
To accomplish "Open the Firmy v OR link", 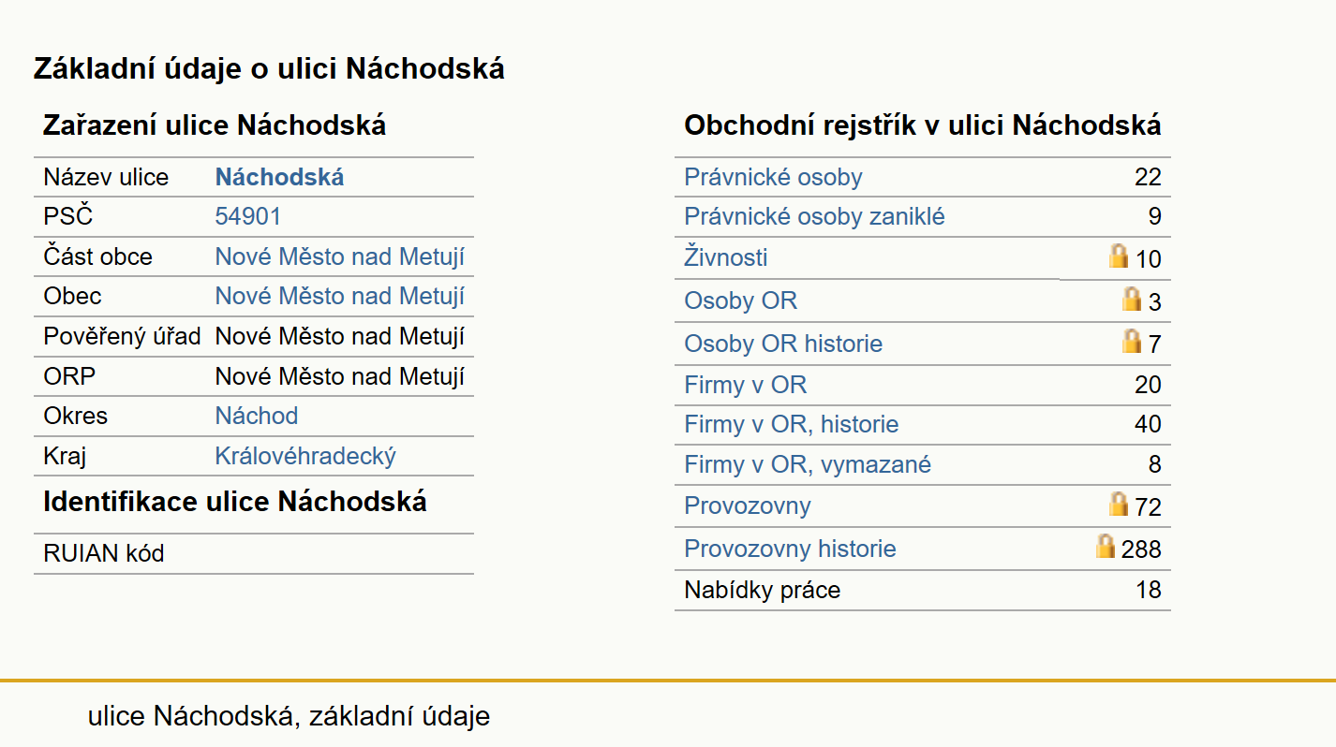I will click(745, 385).
